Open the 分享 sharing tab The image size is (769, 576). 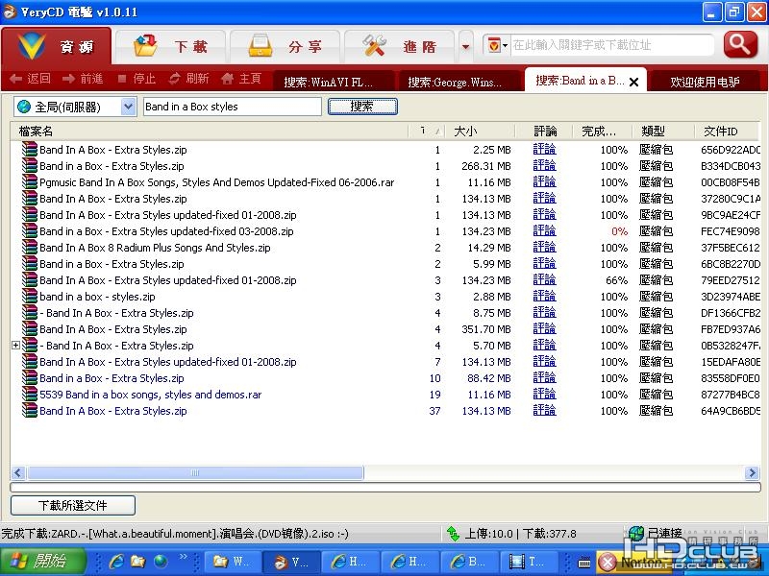(x=285, y=46)
